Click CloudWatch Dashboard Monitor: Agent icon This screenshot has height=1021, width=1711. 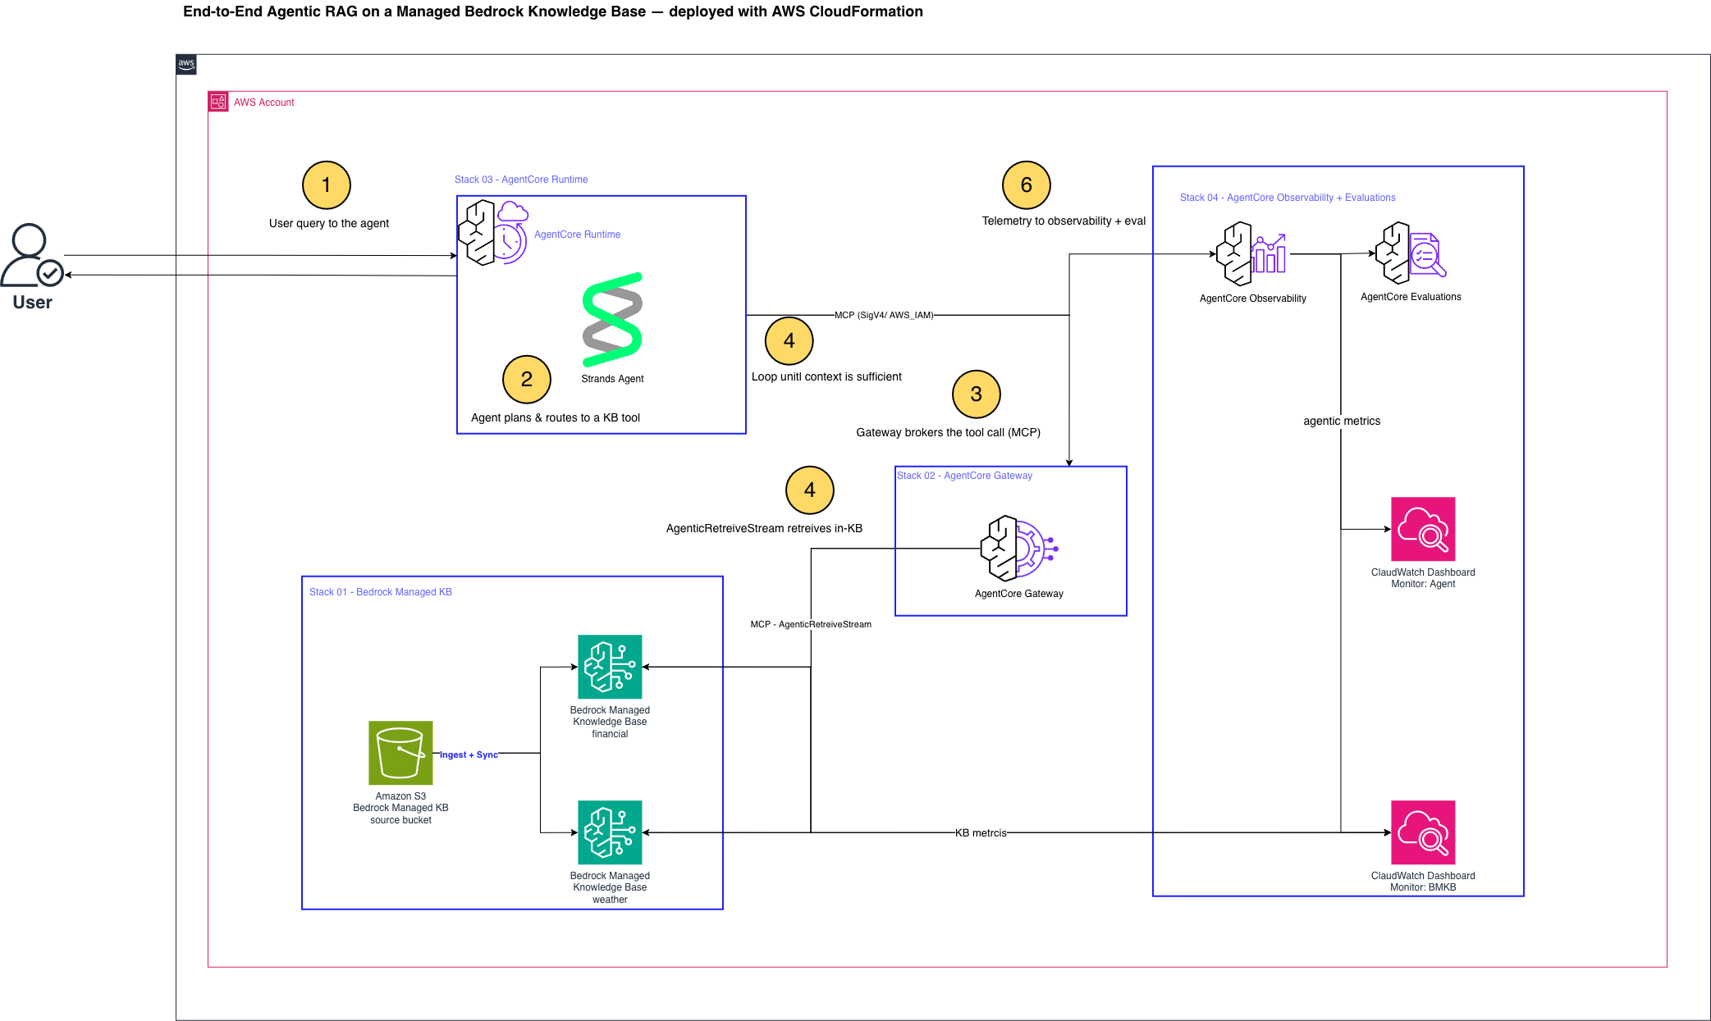[1423, 529]
